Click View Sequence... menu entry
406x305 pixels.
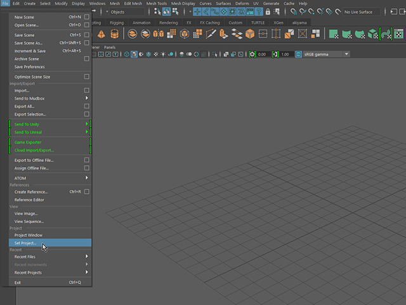point(50,222)
